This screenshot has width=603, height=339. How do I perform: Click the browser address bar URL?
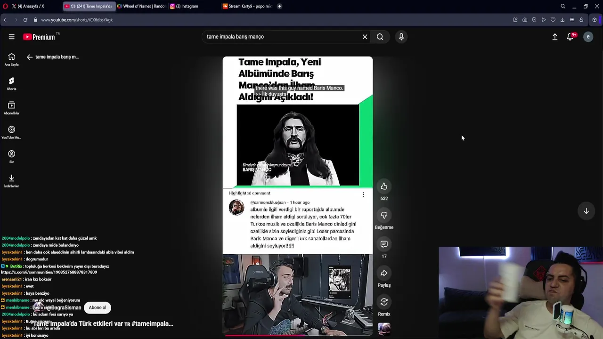point(77,20)
